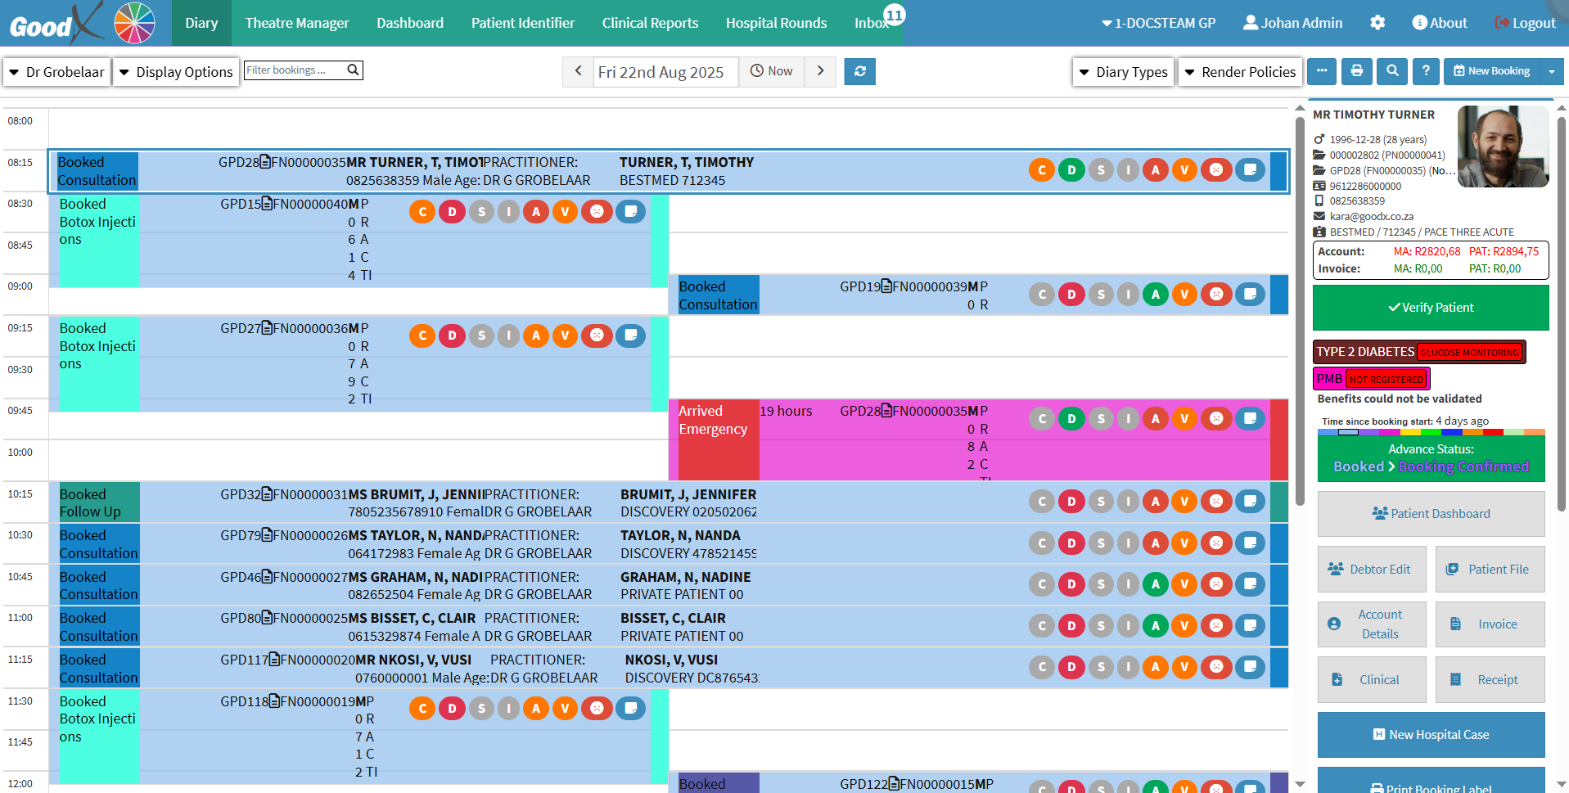Click the refresh diary icon
The height and width of the screenshot is (793, 1569).
859,71
